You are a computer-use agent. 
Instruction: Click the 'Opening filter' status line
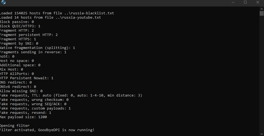15,125
